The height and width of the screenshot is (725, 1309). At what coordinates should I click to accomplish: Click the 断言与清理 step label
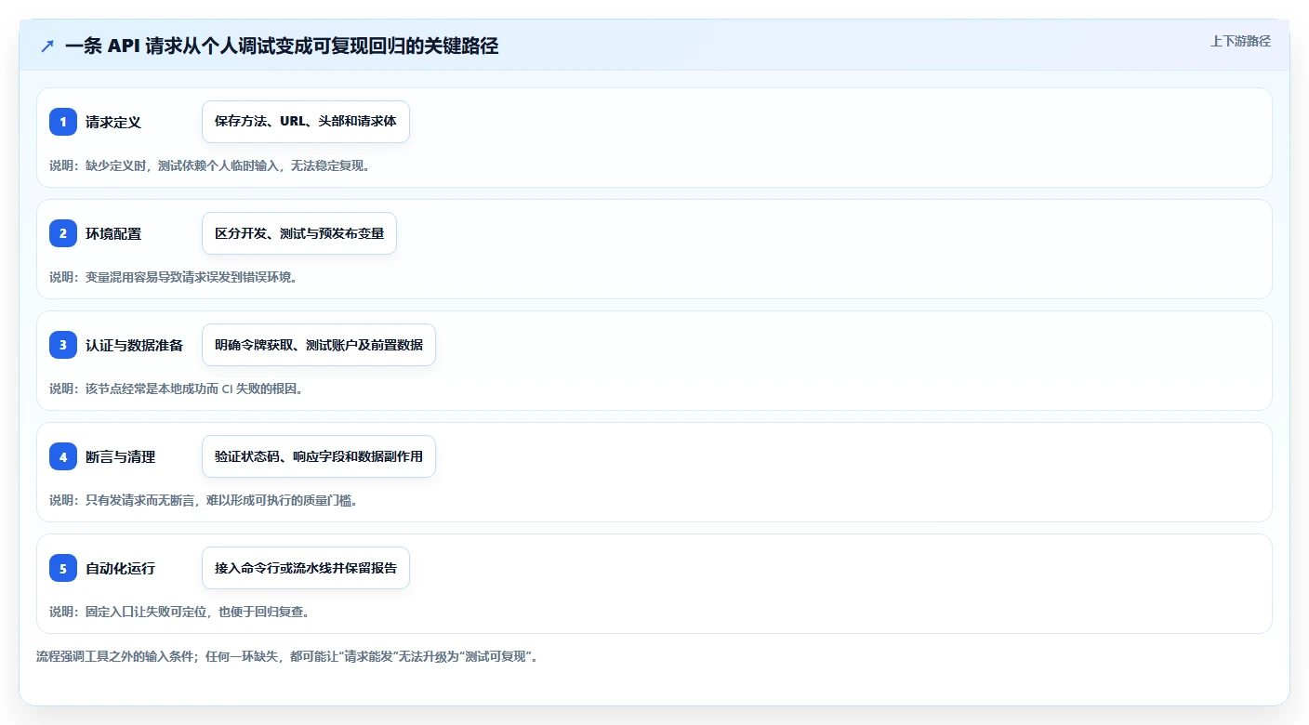(120, 456)
